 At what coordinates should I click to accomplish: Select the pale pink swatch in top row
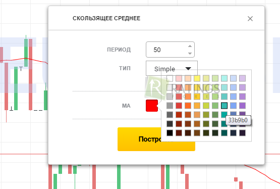click(179, 78)
